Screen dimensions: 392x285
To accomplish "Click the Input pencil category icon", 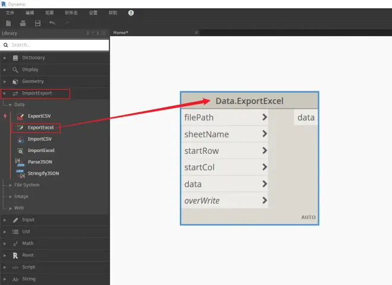I will coord(15,220).
